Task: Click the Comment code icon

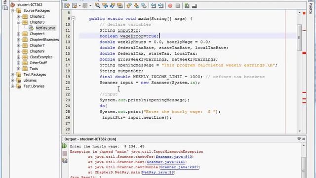Action: tap(187, 5)
